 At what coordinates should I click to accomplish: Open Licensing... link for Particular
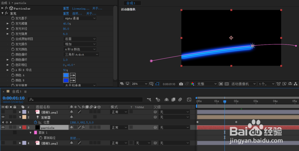80,9
